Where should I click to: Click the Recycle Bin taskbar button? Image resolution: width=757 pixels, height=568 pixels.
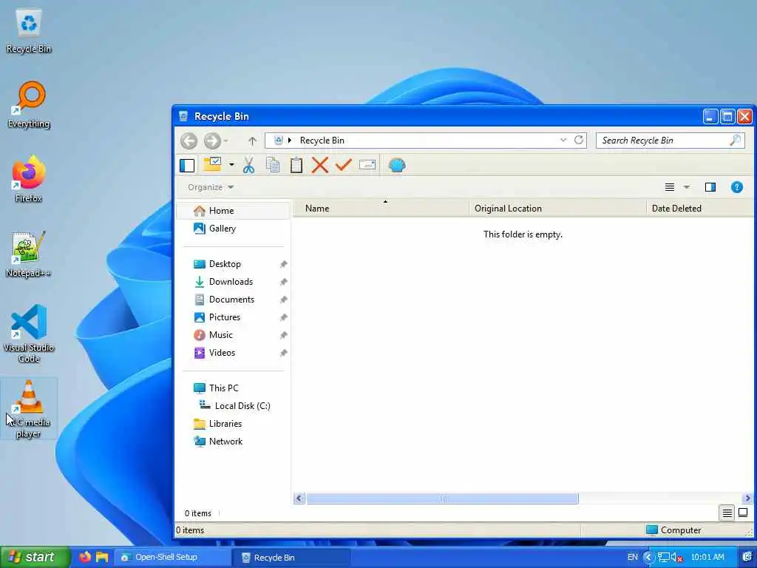tap(292, 558)
